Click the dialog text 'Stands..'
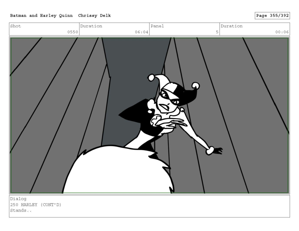This screenshot has width=299, height=231. coord(21,210)
